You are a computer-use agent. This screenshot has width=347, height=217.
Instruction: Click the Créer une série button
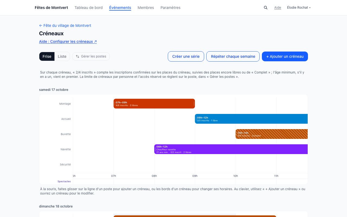(x=186, y=56)
